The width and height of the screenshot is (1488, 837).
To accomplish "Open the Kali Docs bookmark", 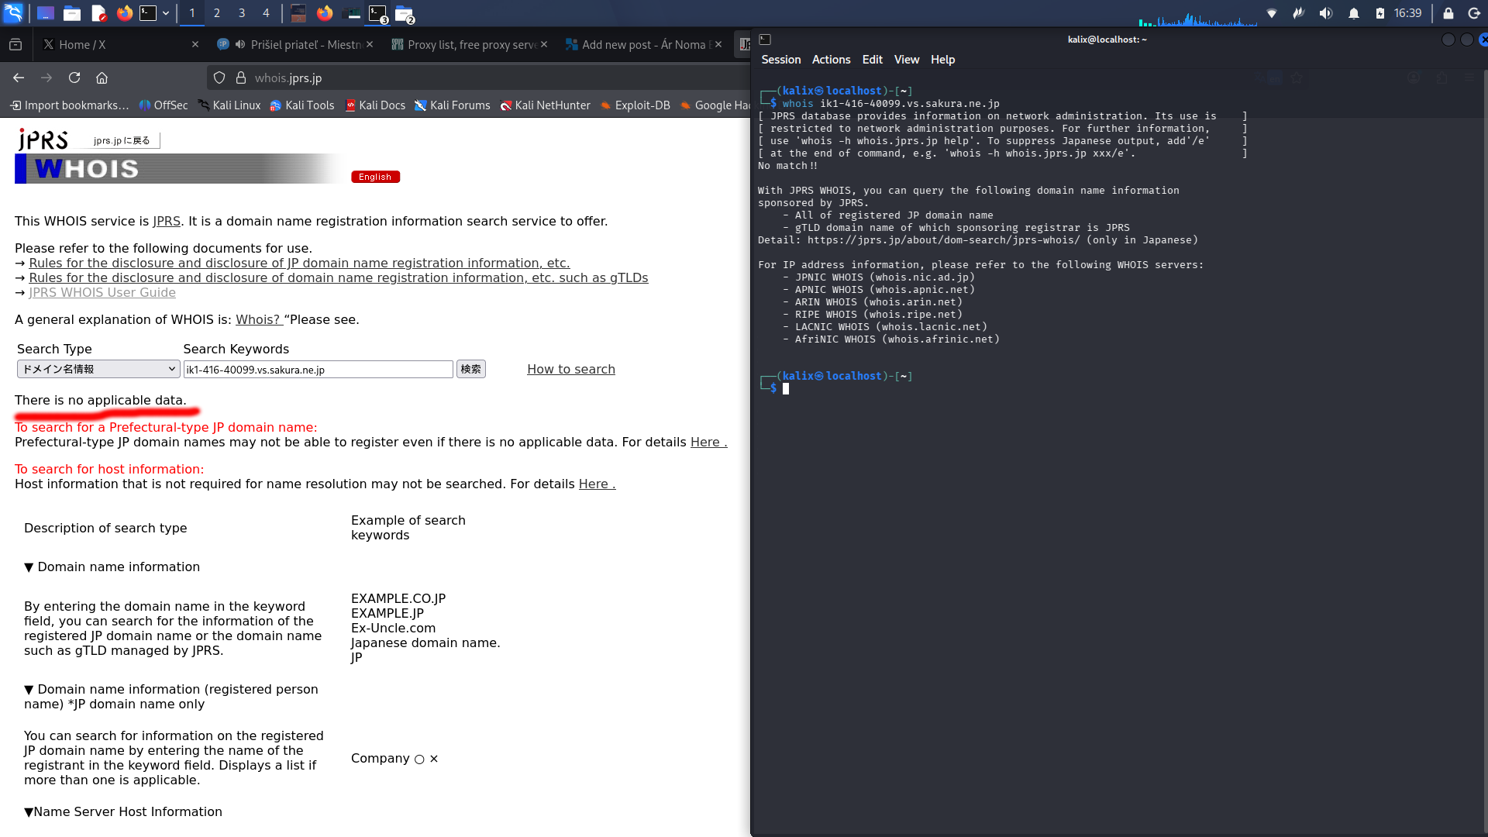I will coord(375,105).
